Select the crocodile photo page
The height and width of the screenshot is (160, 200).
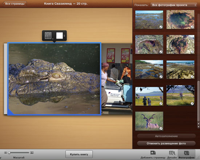[x=54, y=79]
